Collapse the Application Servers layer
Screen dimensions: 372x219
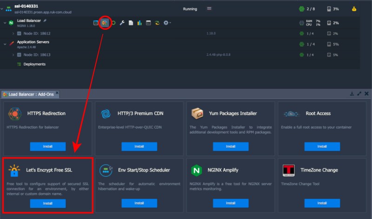(x=5, y=44)
